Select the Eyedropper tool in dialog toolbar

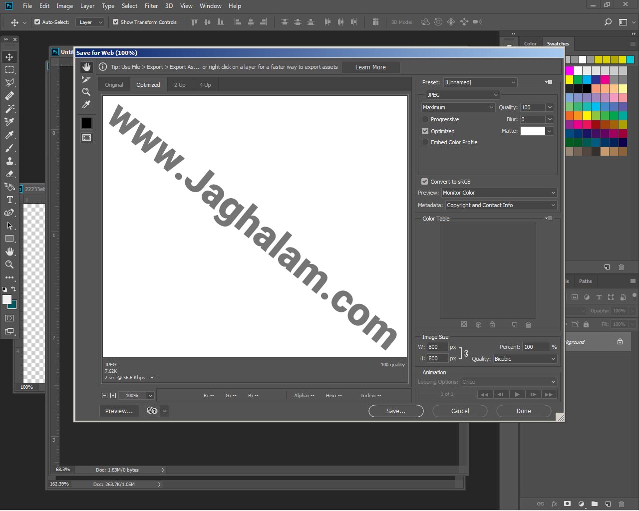pyautogui.click(x=86, y=105)
